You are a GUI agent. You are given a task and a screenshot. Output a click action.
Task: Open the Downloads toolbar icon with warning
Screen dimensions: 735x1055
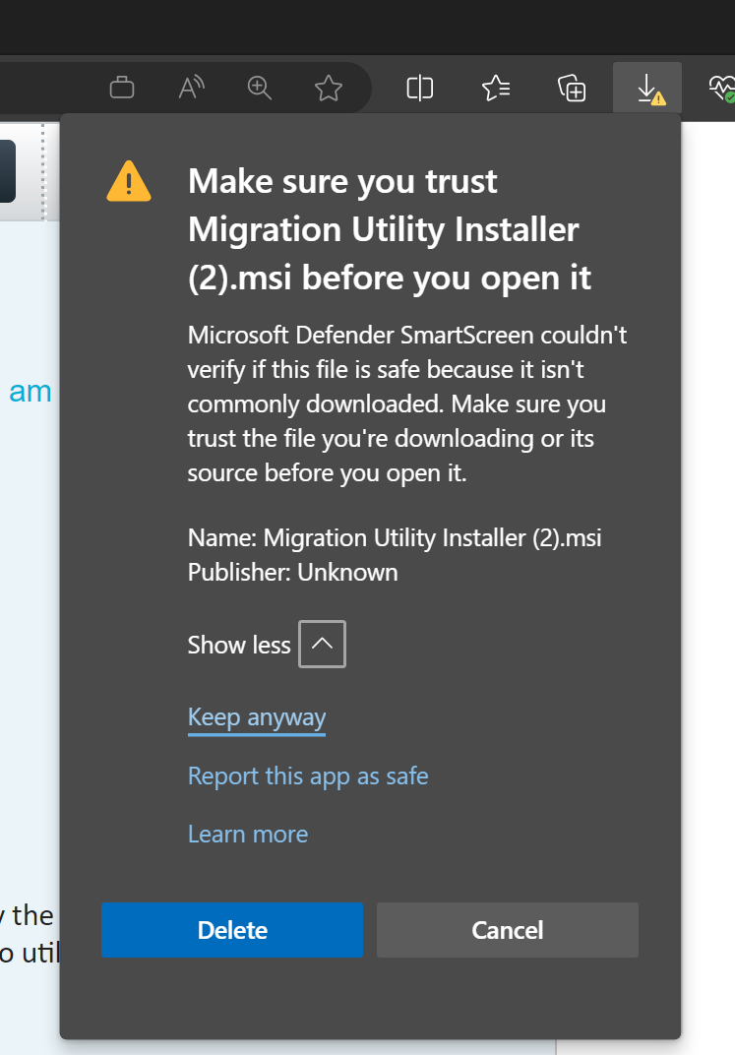tap(646, 89)
